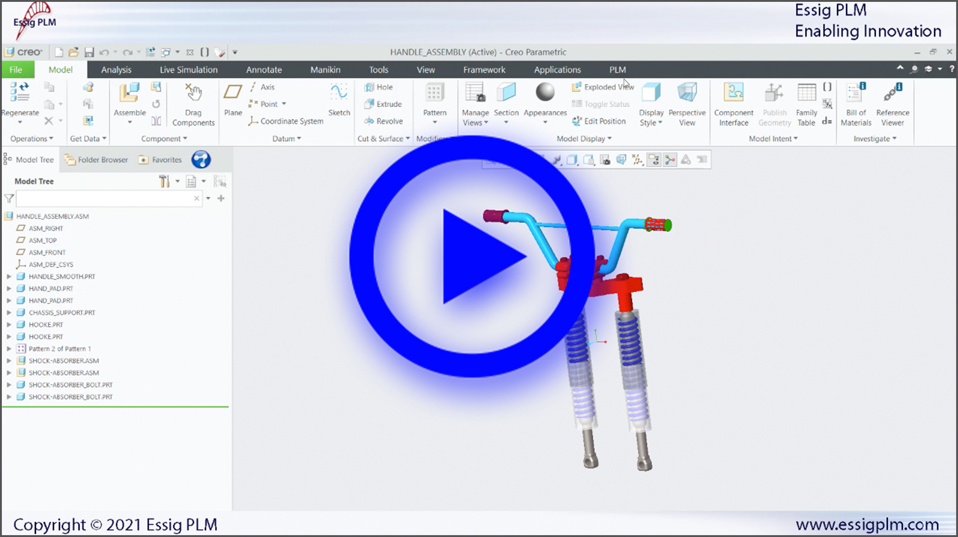Select ASM_DEF_CSYS in model tree
This screenshot has width=958, height=537.
point(44,264)
